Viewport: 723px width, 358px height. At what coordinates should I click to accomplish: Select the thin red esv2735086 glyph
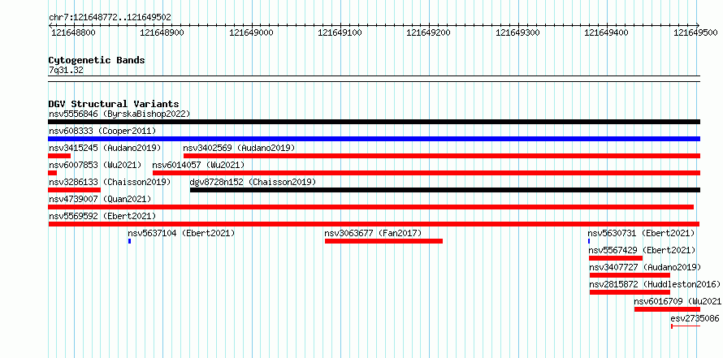[x=686, y=326]
